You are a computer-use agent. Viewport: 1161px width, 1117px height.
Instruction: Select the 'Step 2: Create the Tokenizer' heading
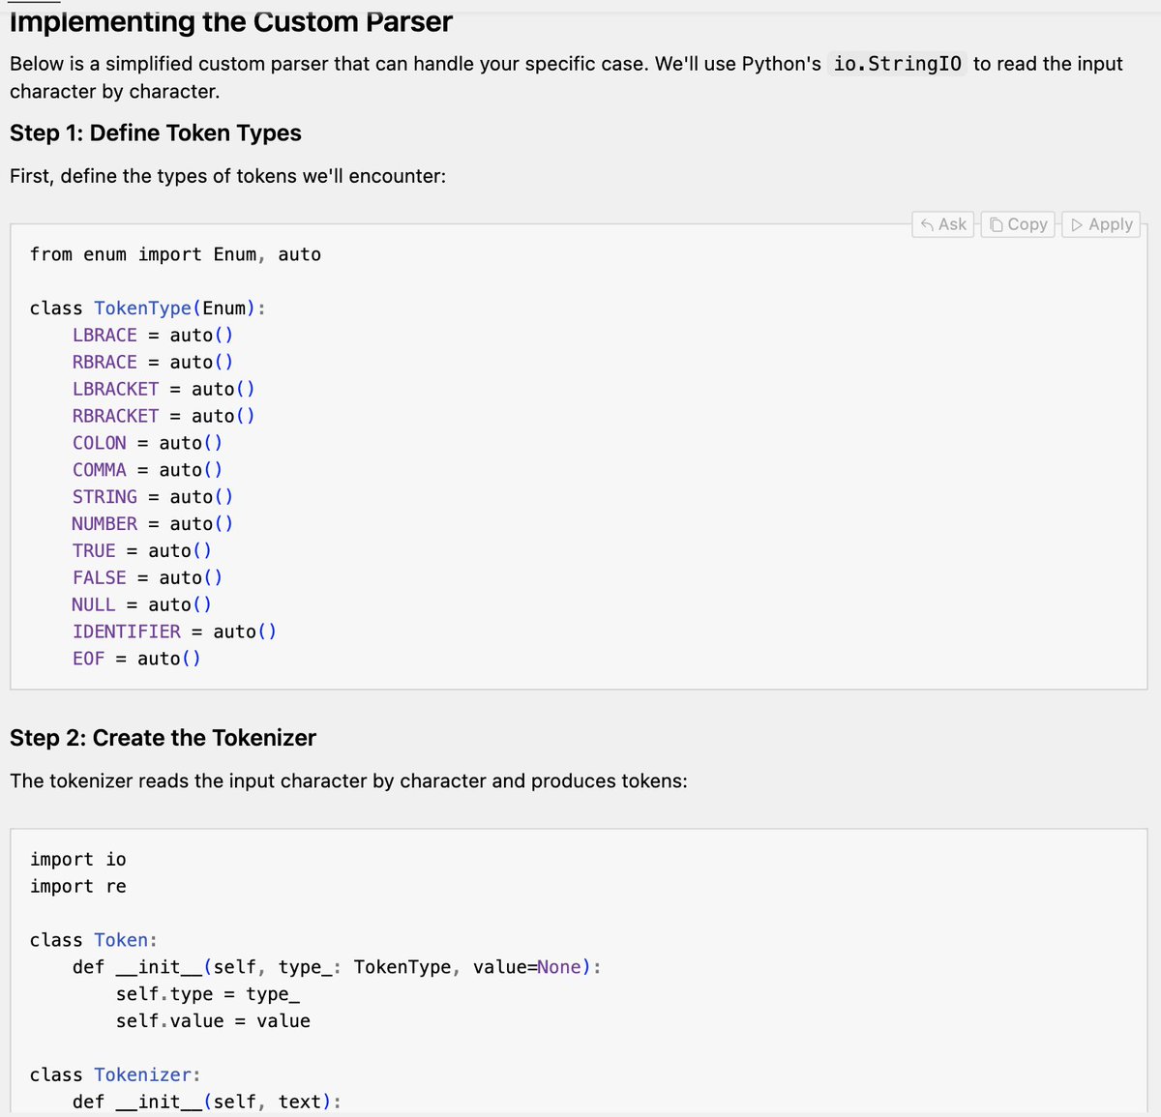(163, 738)
